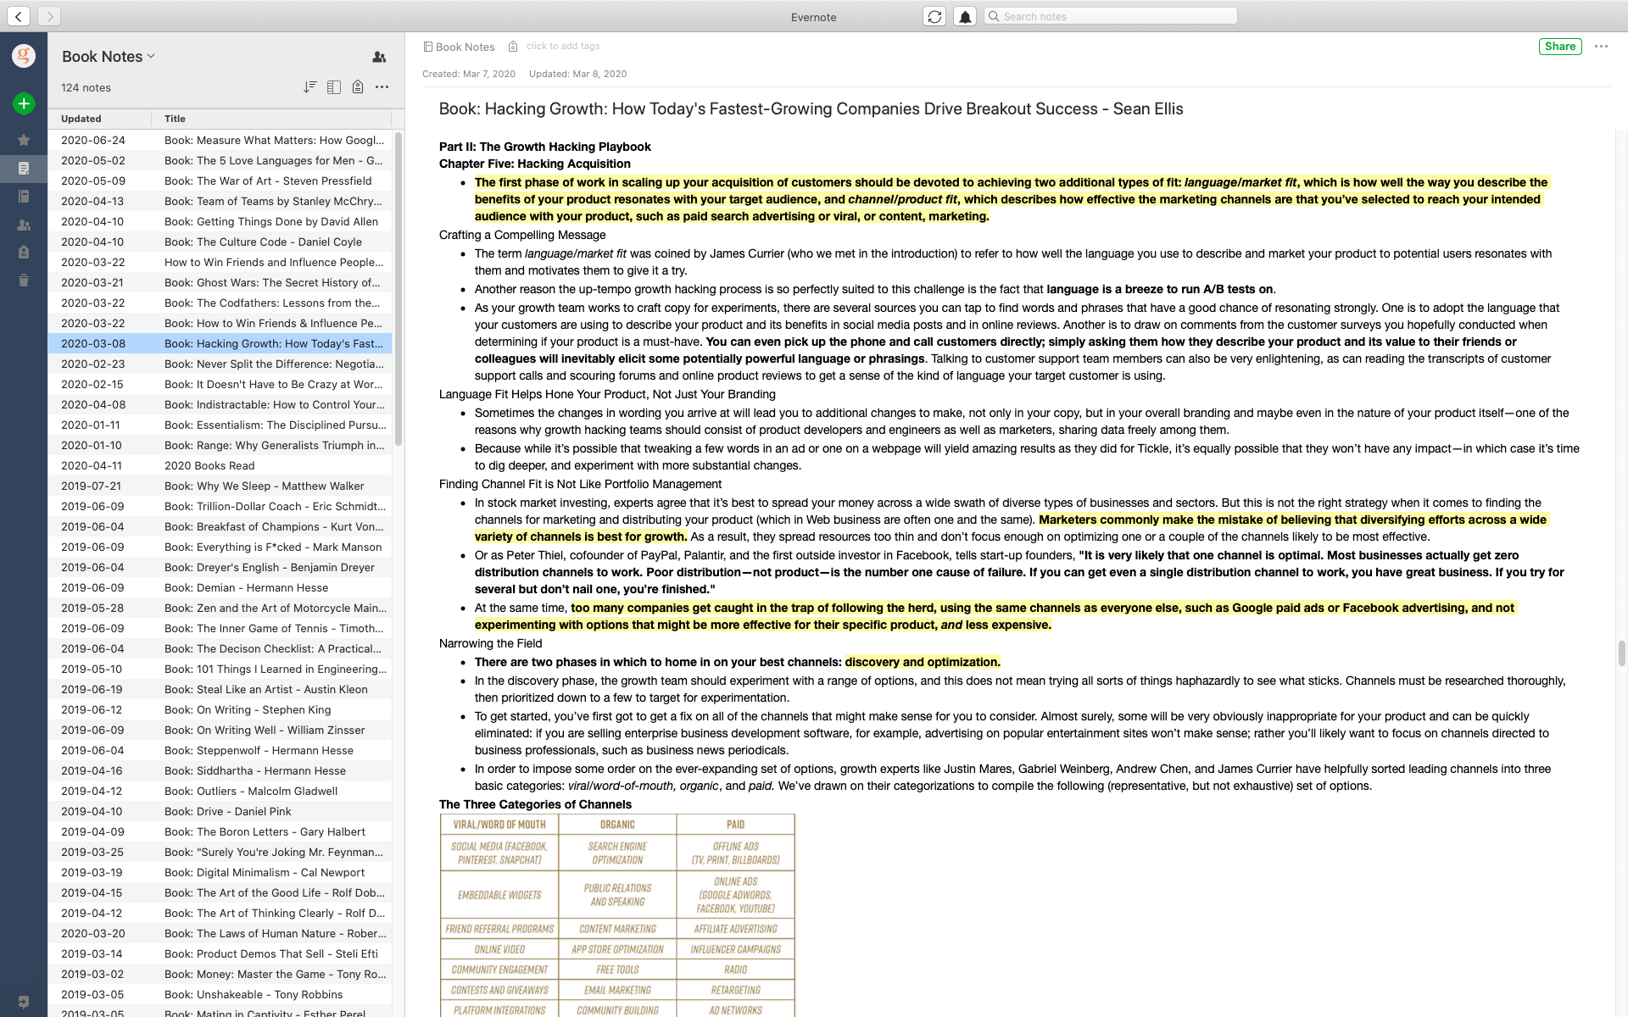
Task: Open note The Culture Code
Action: 220,242
